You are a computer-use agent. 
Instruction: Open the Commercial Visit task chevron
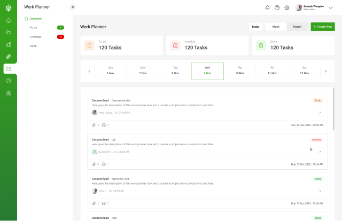coord(320,113)
